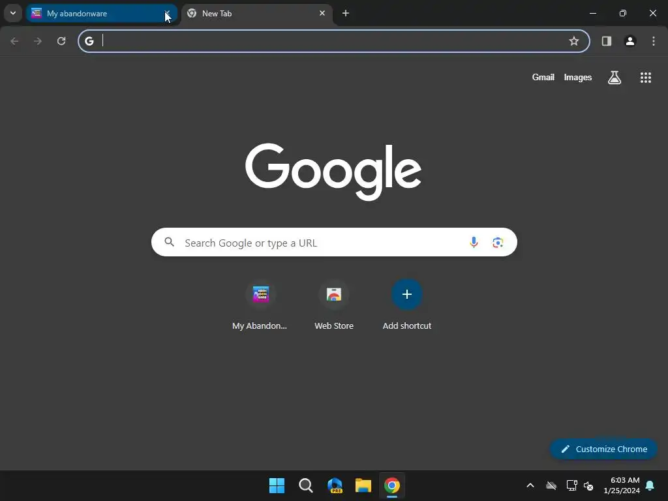The image size is (668, 501).
Task: Open the Gmail link
Action: click(x=543, y=77)
